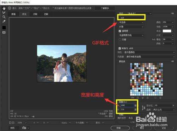Select the Eyedropper tool
The image size is (177, 131).
tap(4, 21)
